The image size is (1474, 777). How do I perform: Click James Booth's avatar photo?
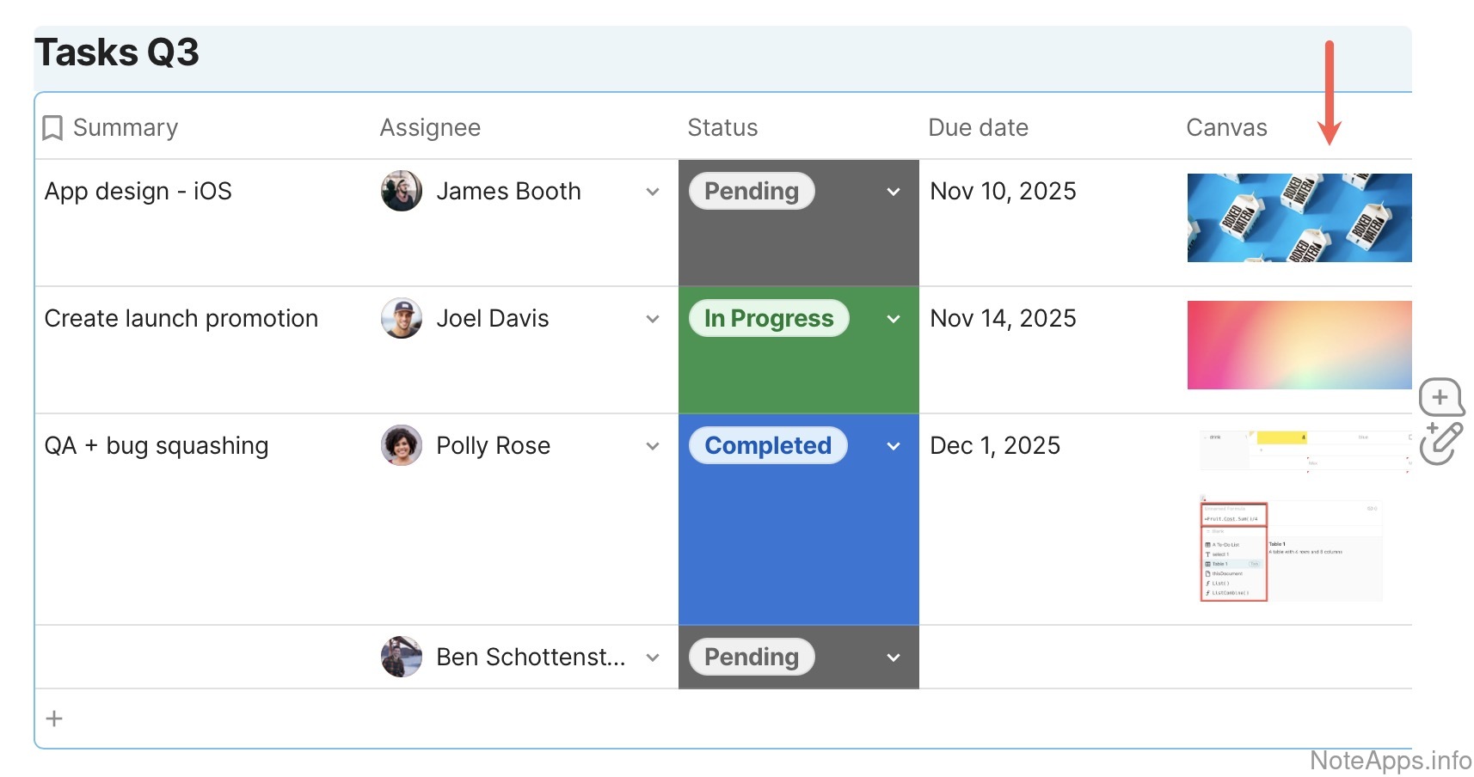click(402, 191)
